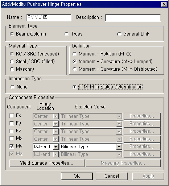This screenshot has width=169, height=186.
Task: Open Fz hinge location dropdown
Action: [x=55, y=132]
